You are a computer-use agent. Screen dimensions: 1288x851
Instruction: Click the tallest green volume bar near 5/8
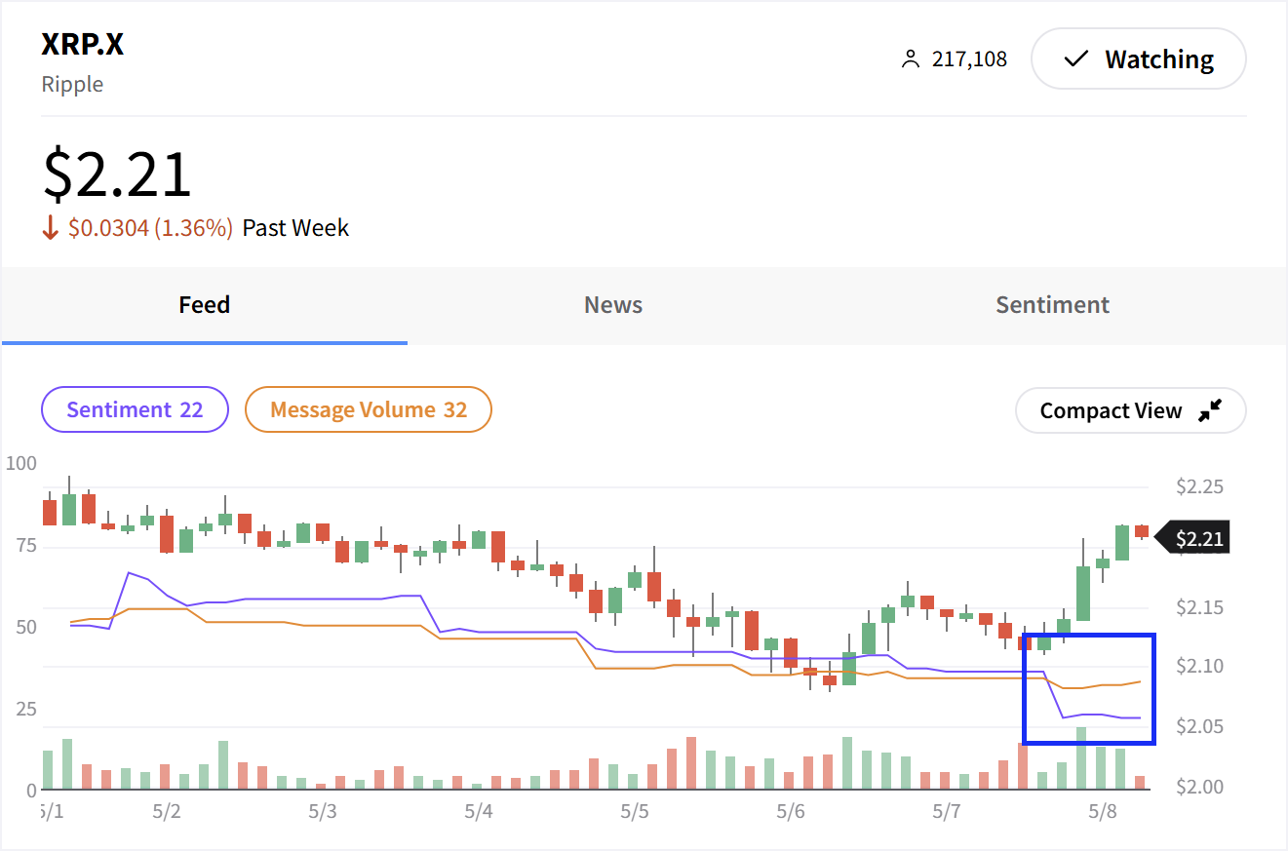click(1081, 757)
